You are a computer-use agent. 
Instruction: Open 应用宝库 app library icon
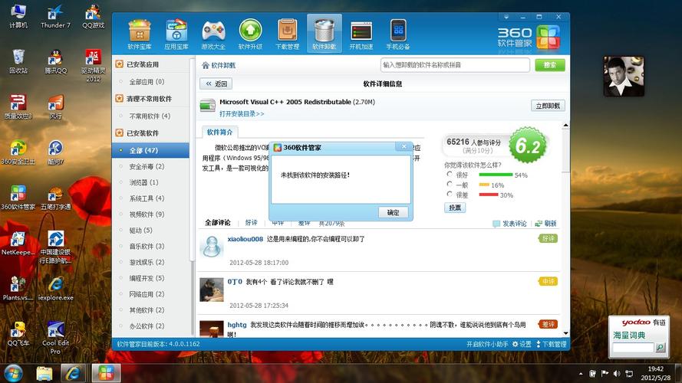176,34
